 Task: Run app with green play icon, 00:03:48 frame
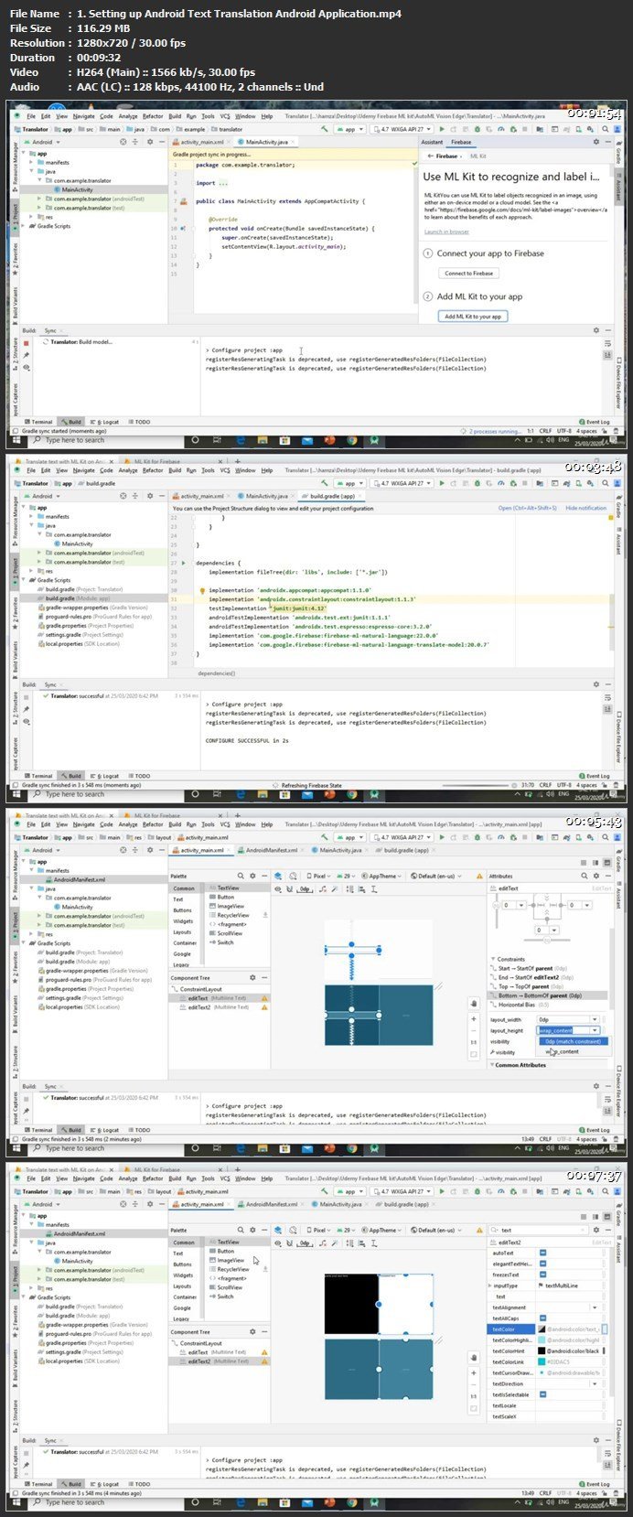(x=444, y=483)
